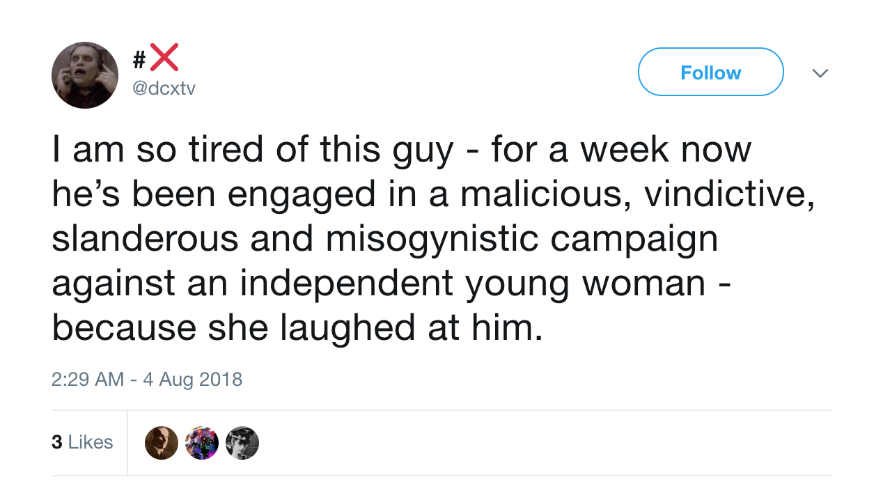Open the 2:29 AM timestamp link
883x482 pixels.
tap(88, 380)
